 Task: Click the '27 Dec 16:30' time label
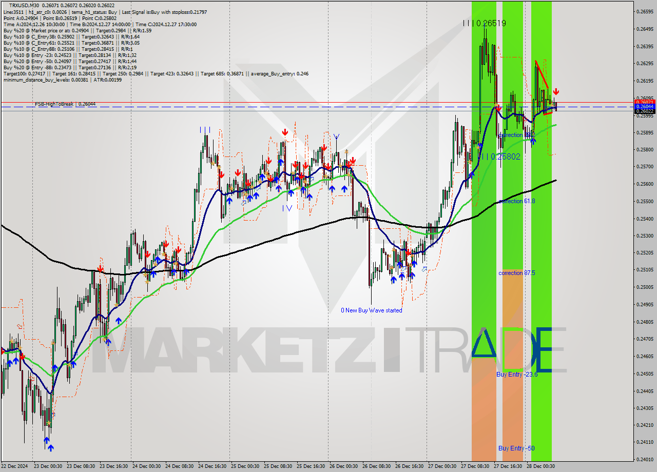pos(509,466)
